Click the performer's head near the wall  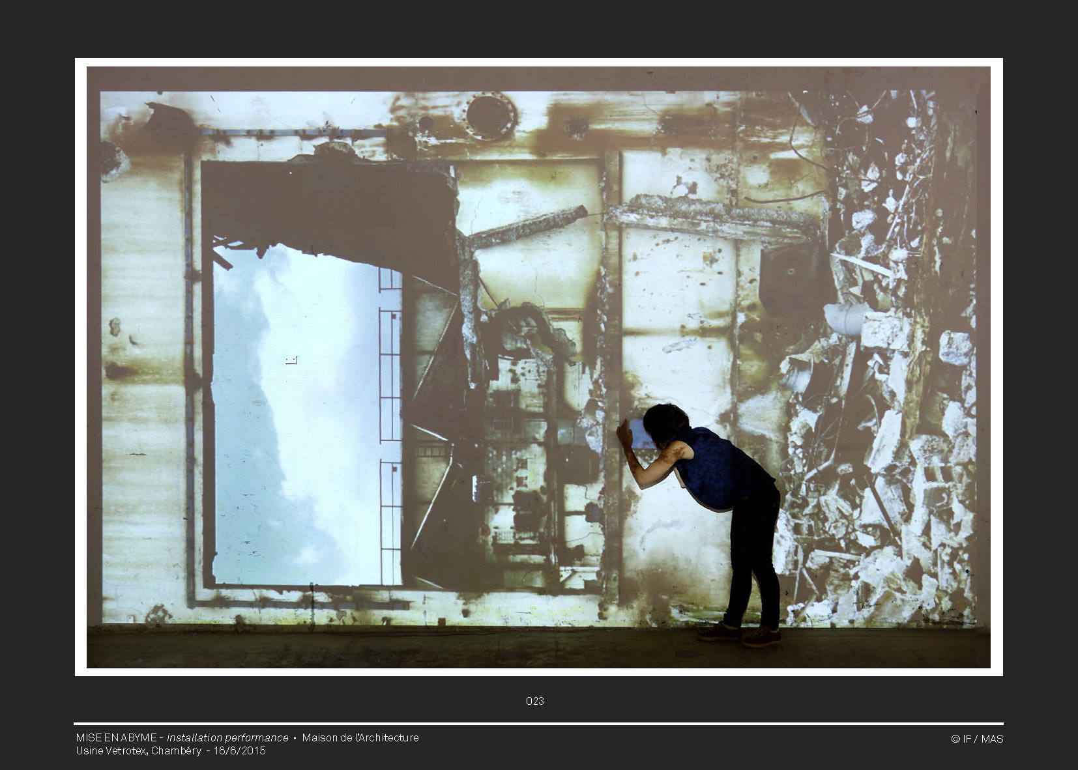click(663, 422)
